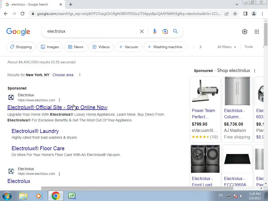Open the Electrolux - Column product link
268x201 pixels.
[x=234, y=114]
